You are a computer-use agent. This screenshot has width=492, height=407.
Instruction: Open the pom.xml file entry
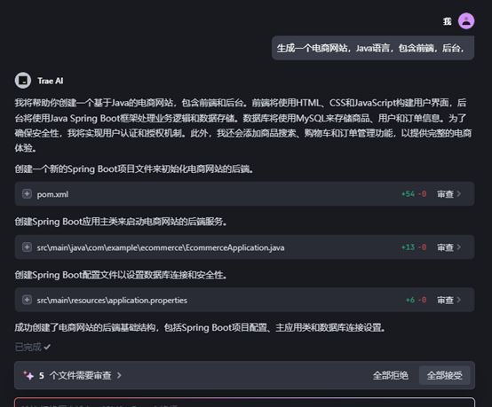point(52,194)
